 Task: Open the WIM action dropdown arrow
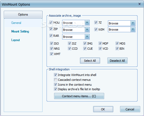(x=133, y=30)
